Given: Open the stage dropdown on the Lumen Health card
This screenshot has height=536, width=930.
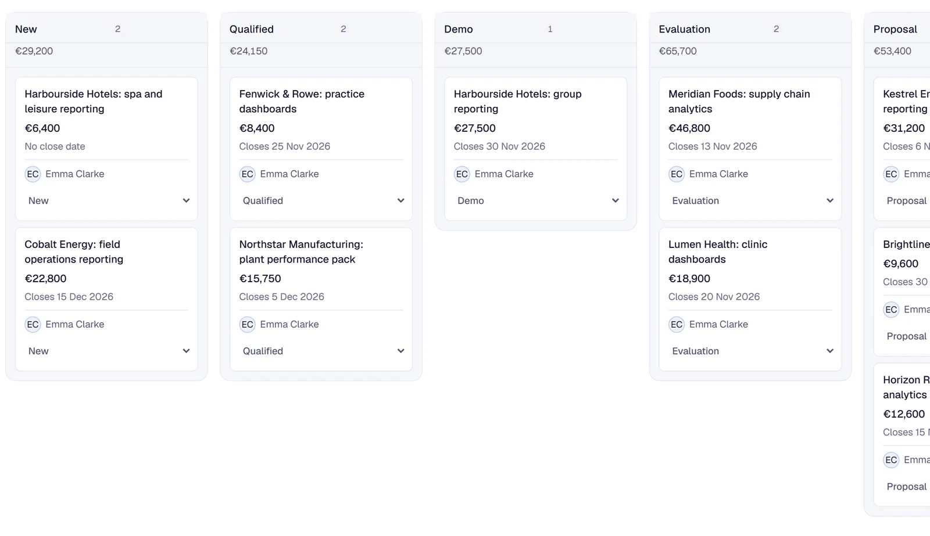Looking at the screenshot, I should (750, 351).
